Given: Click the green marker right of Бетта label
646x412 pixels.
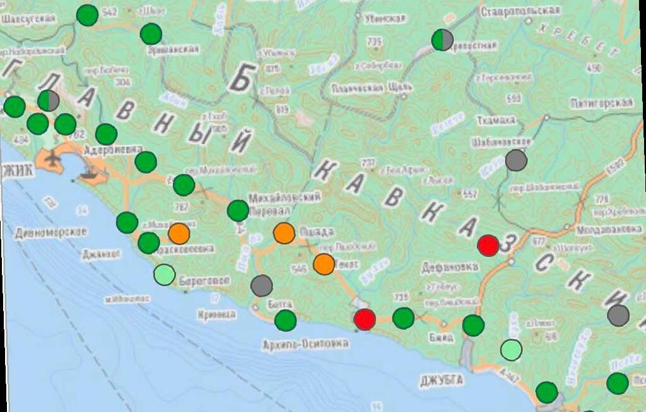Looking at the screenshot, I should (x=286, y=320).
